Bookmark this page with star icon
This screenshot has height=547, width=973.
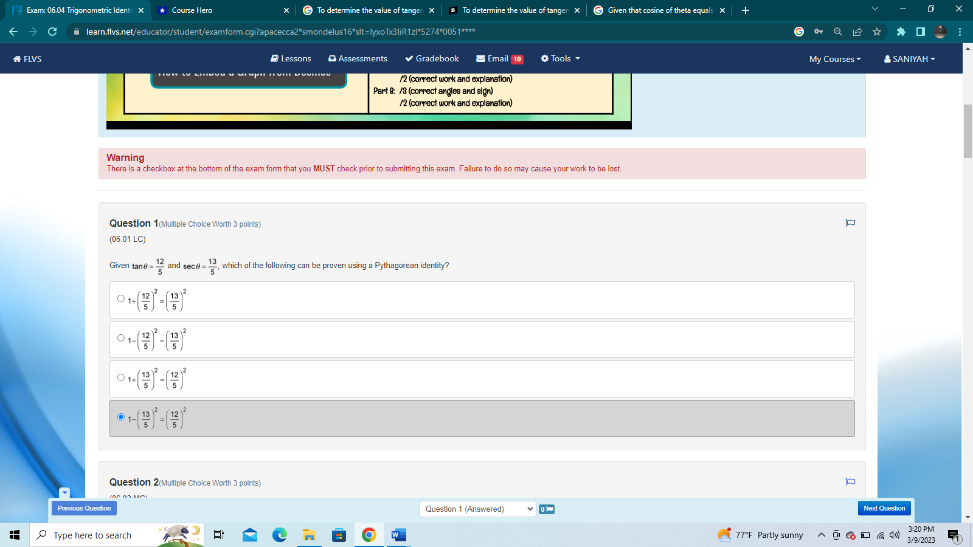click(x=877, y=32)
